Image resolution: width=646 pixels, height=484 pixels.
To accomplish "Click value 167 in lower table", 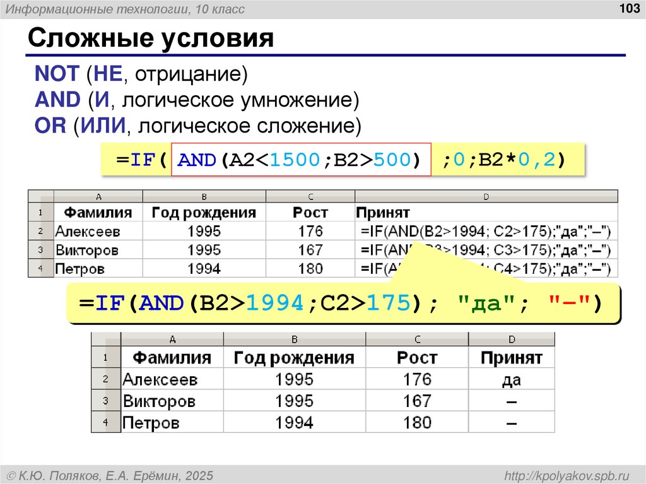I will click(x=417, y=401).
